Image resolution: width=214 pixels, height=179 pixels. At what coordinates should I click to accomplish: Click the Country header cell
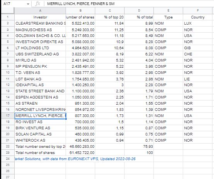click(198, 17)
